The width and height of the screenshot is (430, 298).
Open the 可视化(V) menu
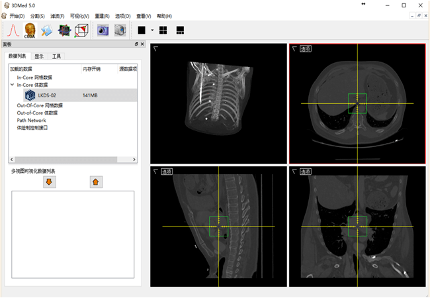[x=79, y=16]
